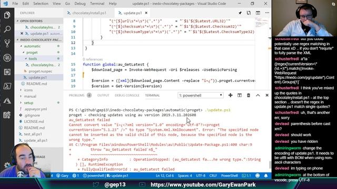The image size is (337, 189).
Task: Close the terminal panel
Action: tap(267, 96)
